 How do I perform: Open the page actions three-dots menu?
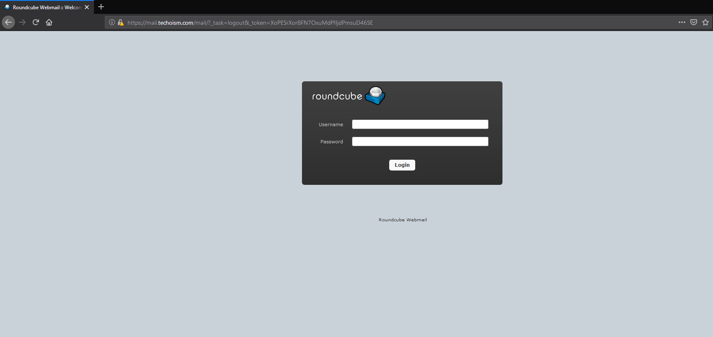click(682, 22)
